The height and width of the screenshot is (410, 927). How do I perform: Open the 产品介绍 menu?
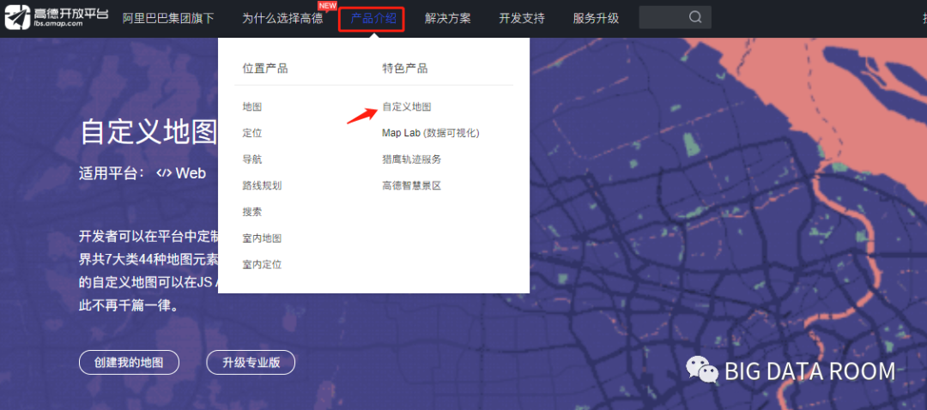pyautogui.click(x=373, y=18)
